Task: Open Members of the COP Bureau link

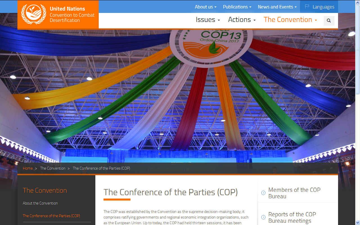Action: [294, 193]
